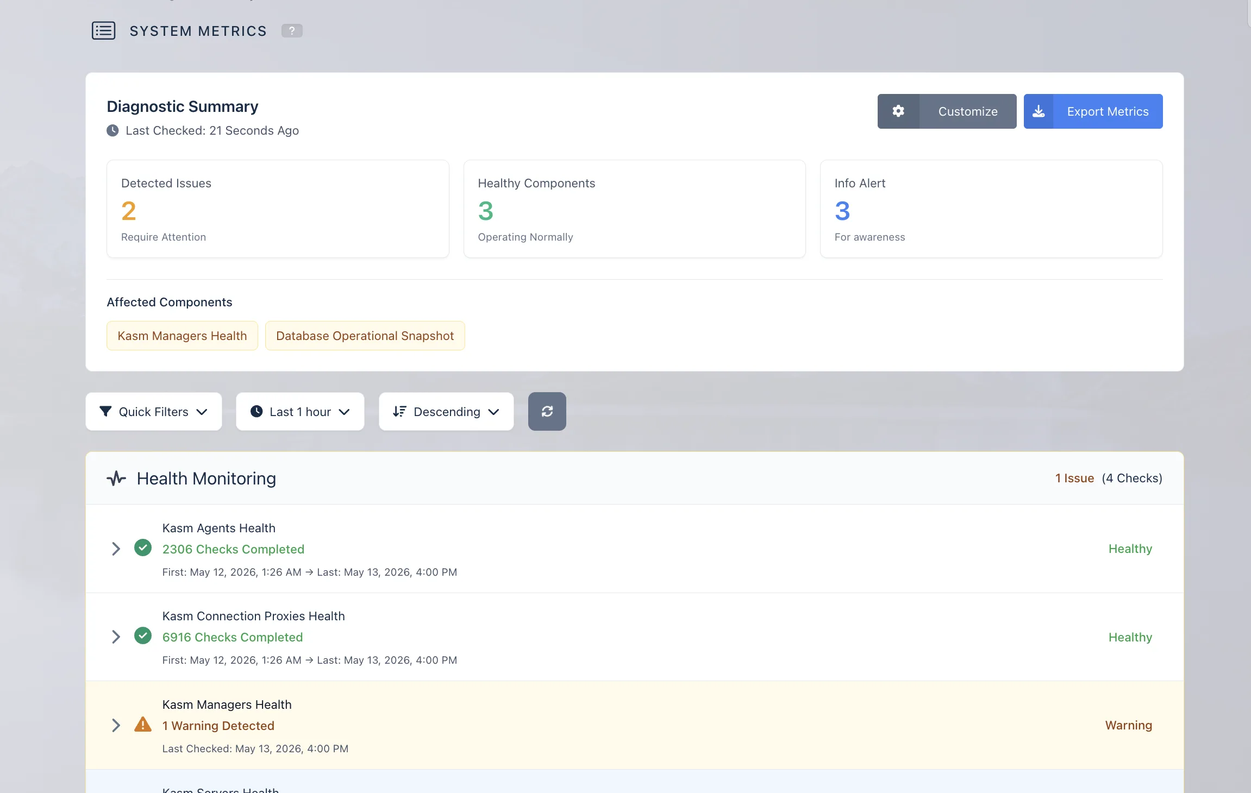Image resolution: width=1251 pixels, height=793 pixels.
Task: Expand the Kasm Managers Health row chevron
Action: click(116, 726)
